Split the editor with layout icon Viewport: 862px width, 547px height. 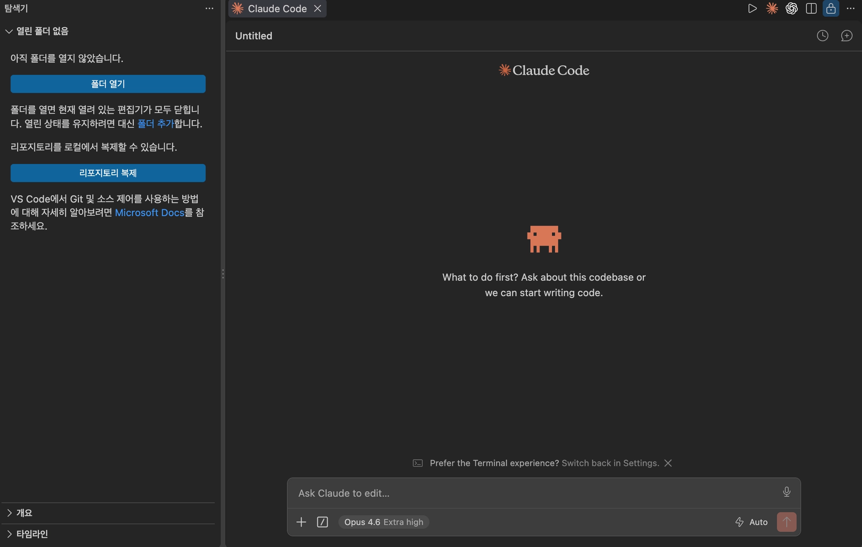[811, 8]
